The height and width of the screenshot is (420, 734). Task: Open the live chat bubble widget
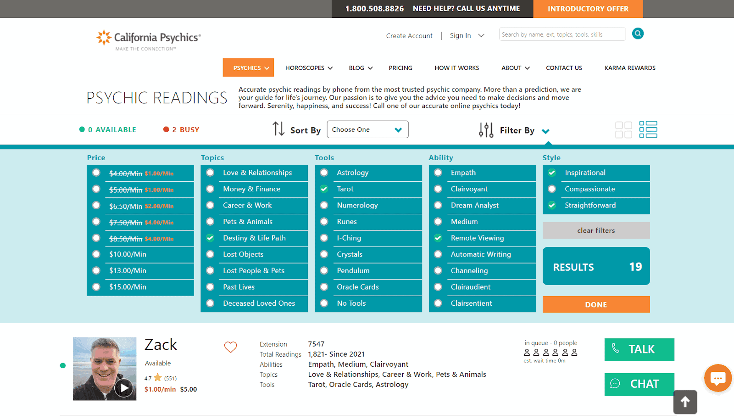coord(718,378)
